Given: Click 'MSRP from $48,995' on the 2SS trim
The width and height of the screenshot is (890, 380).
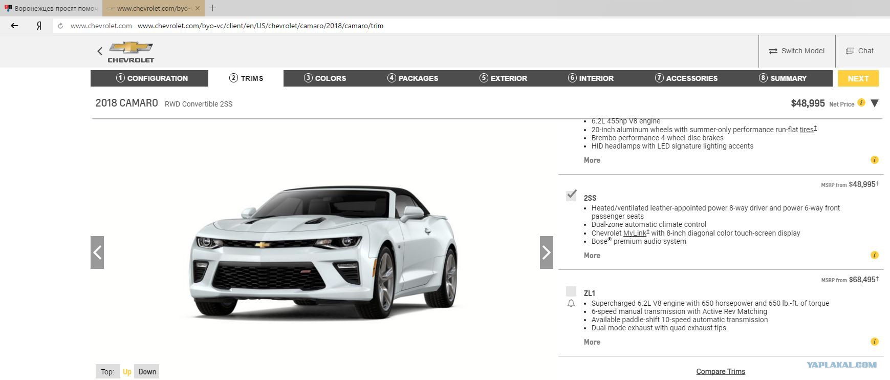Looking at the screenshot, I should (x=850, y=184).
